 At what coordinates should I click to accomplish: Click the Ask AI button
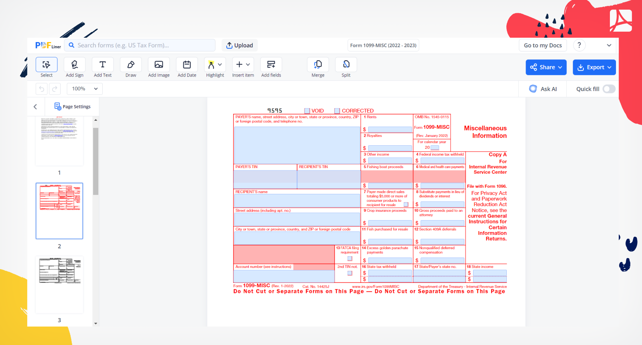543,89
